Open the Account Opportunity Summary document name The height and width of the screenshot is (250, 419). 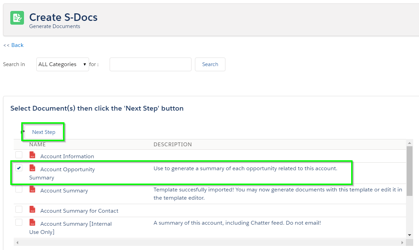coord(62,174)
